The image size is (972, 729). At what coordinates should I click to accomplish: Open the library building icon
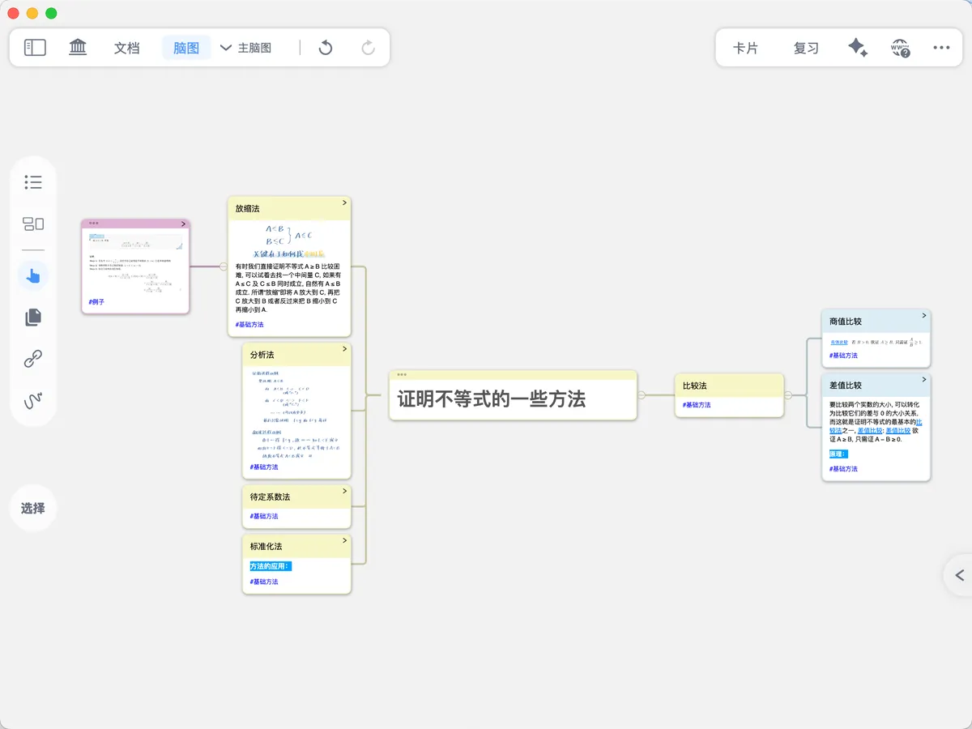[79, 48]
